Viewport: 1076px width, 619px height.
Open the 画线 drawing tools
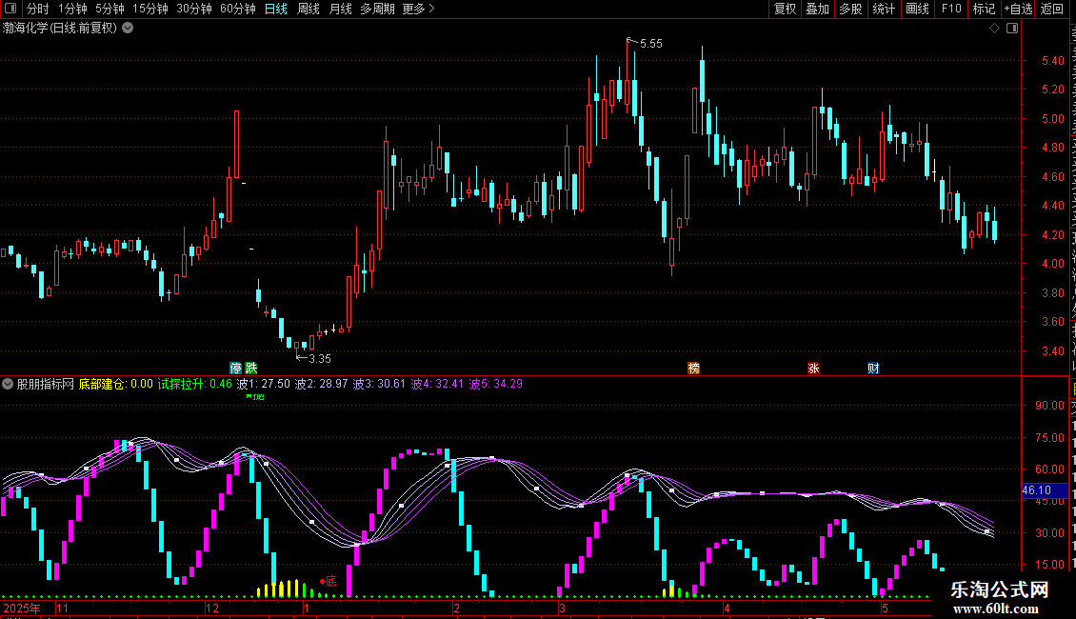click(917, 9)
